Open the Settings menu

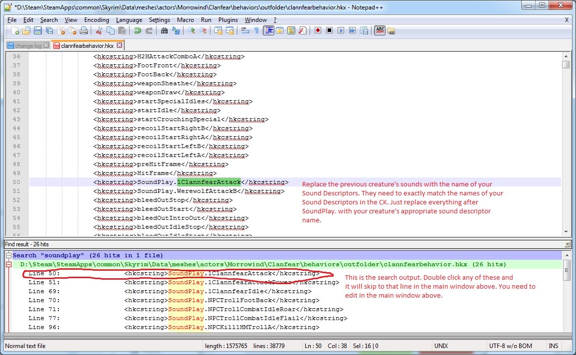pos(160,20)
